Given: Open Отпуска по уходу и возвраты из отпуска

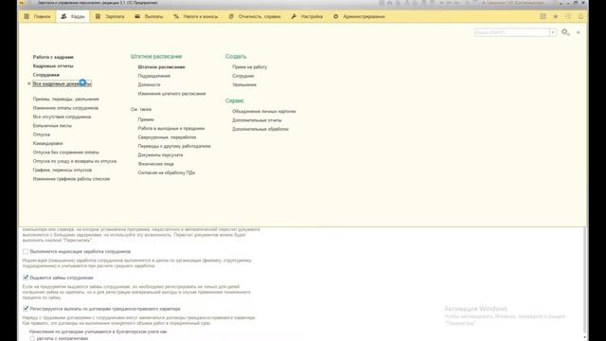Looking at the screenshot, I should tap(75, 161).
